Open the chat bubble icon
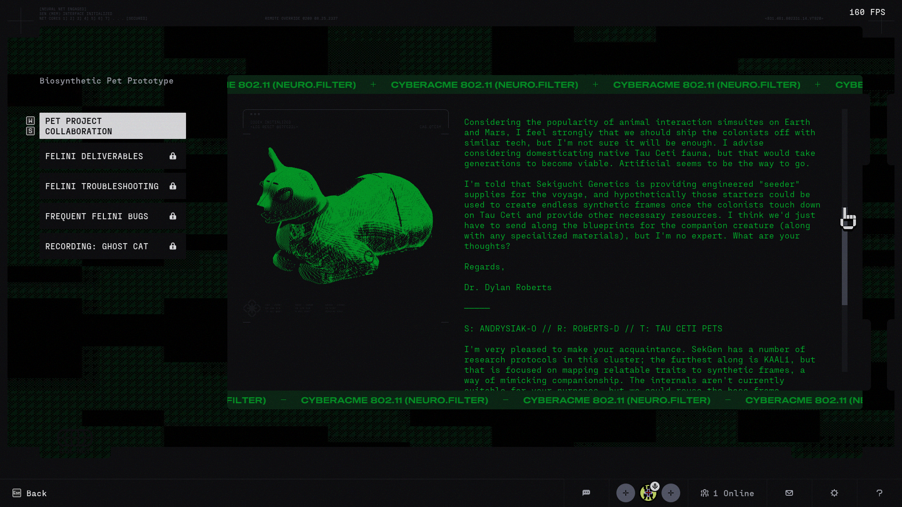The height and width of the screenshot is (507, 902). pyautogui.click(x=586, y=493)
